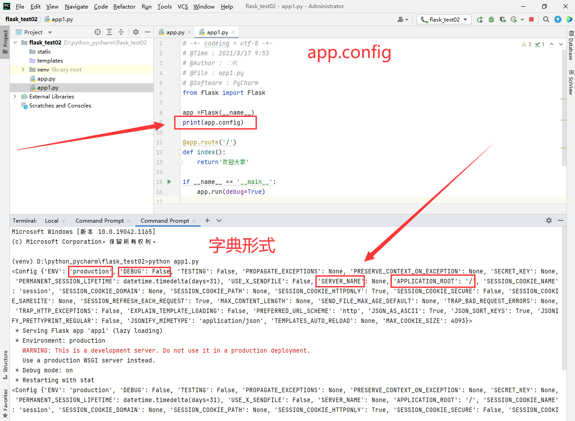Open terminal settings via the gear icon
This screenshot has height=421, width=575.
pyautogui.click(x=548, y=220)
